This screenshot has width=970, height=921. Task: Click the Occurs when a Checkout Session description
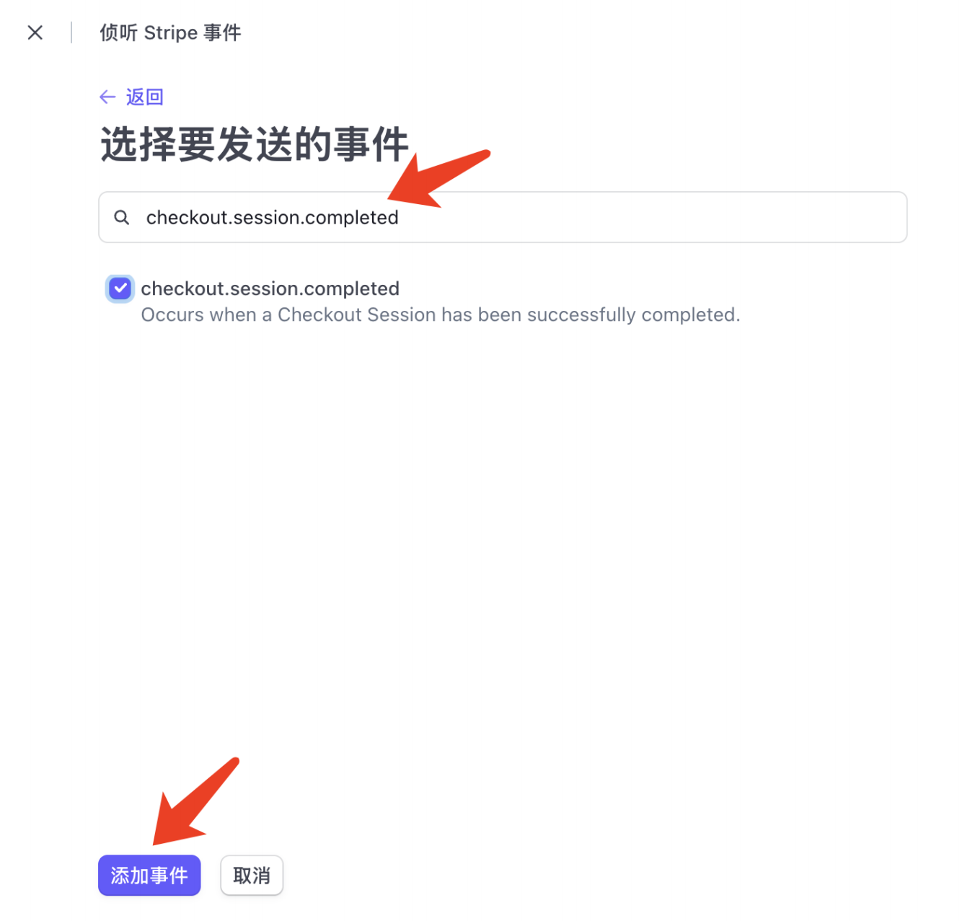441,315
